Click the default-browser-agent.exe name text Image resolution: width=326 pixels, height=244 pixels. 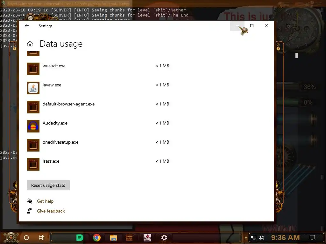pos(69,104)
